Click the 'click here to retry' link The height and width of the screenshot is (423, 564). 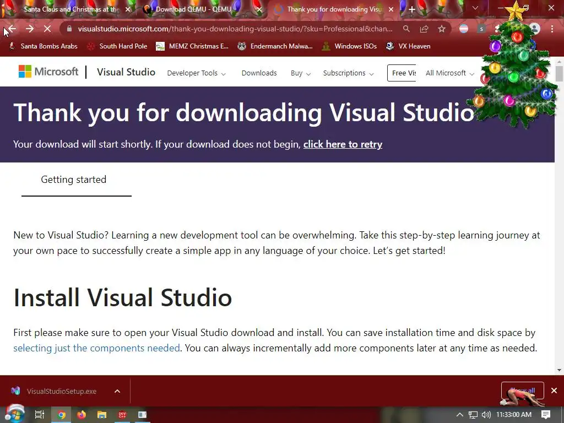(x=343, y=144)
